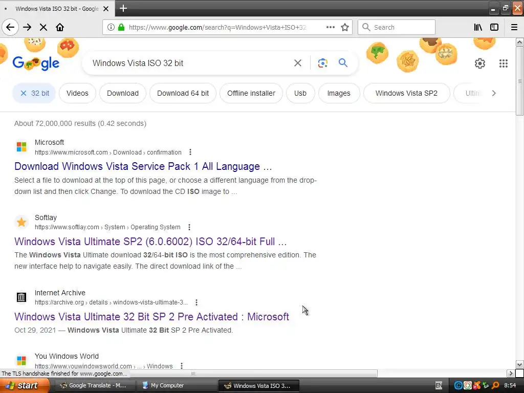Toggle the sidebar view icon

(x=494, y=28)
